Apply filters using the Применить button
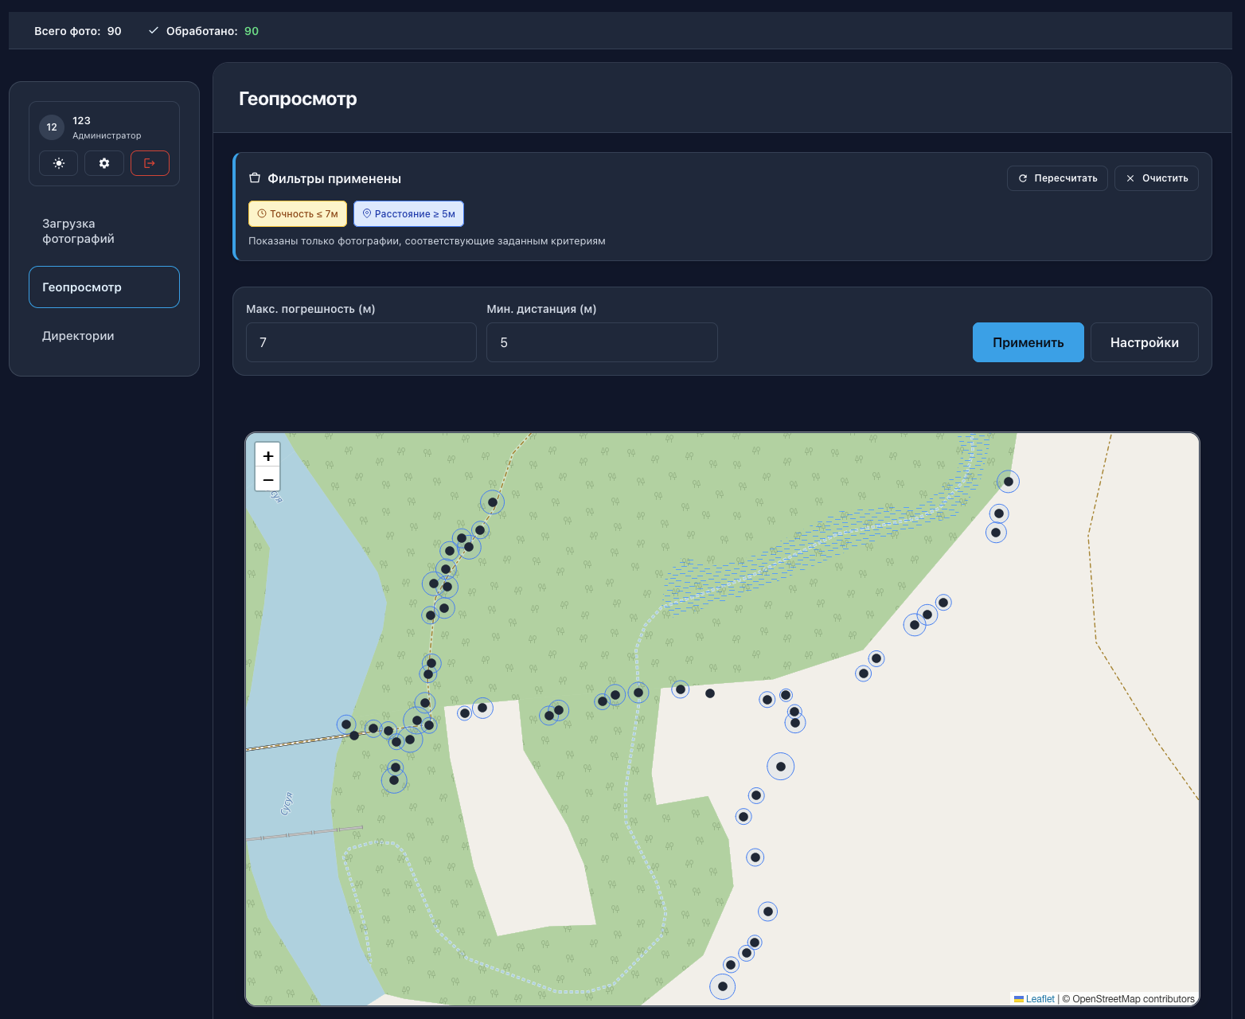Screen dimensions: 1245x1019 [x=1028, y=342]
